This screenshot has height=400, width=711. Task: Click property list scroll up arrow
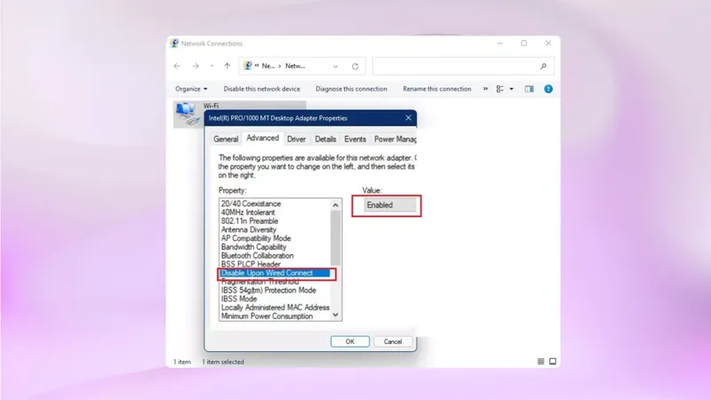coord(336,205)
